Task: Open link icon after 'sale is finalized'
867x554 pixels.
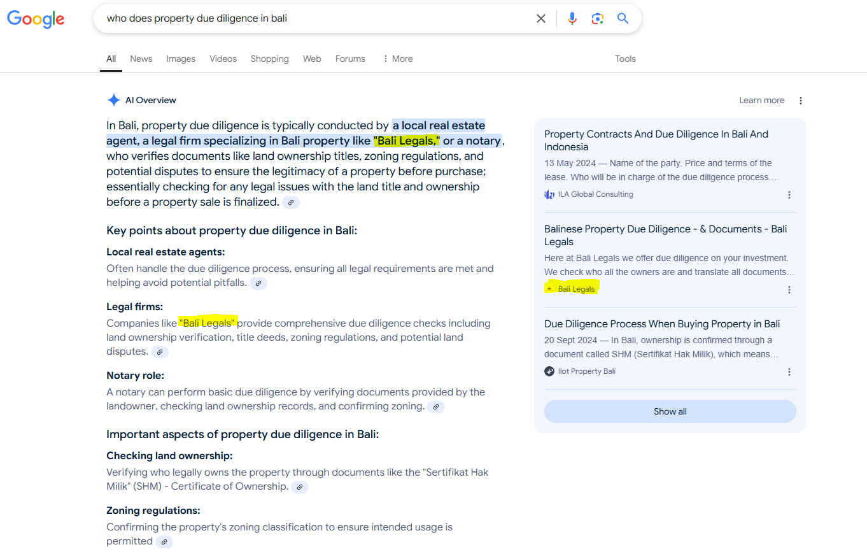Action: click(291, 202)
